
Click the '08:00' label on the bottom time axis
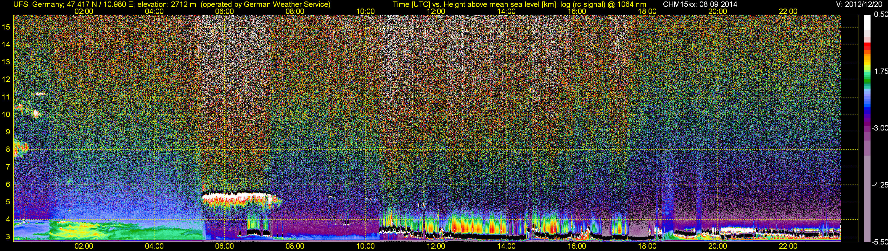click(x=295, y=246)
